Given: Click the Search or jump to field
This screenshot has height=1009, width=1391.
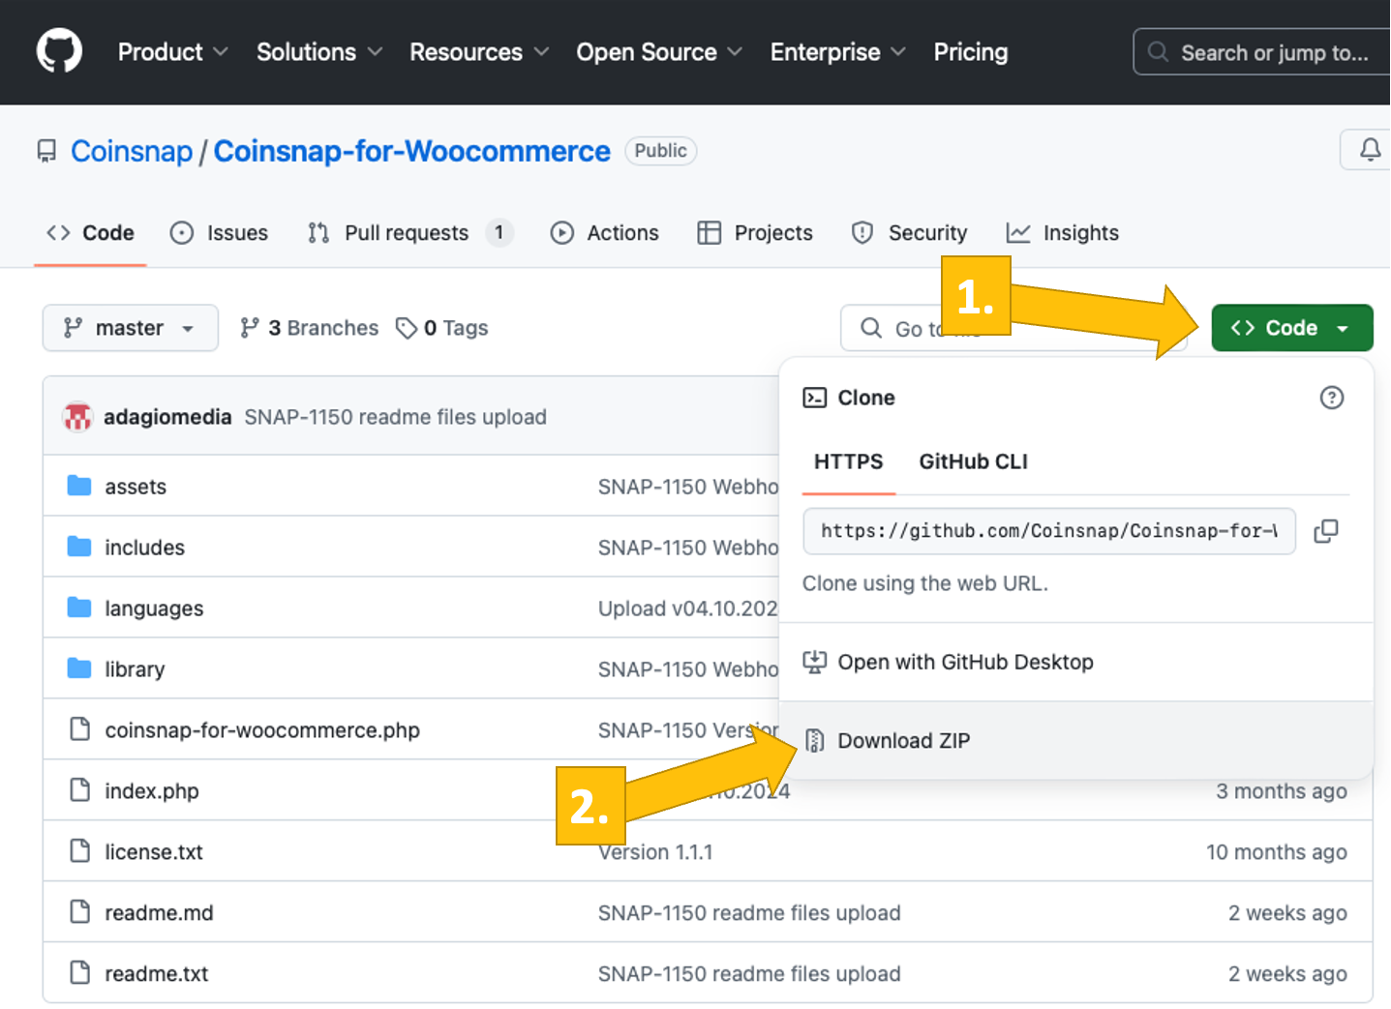Looking at the screenshot, I should pos(1262,52).
